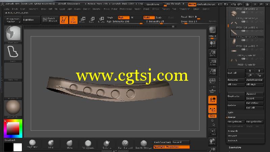Toggle the Floor grid button

(212, 91)
